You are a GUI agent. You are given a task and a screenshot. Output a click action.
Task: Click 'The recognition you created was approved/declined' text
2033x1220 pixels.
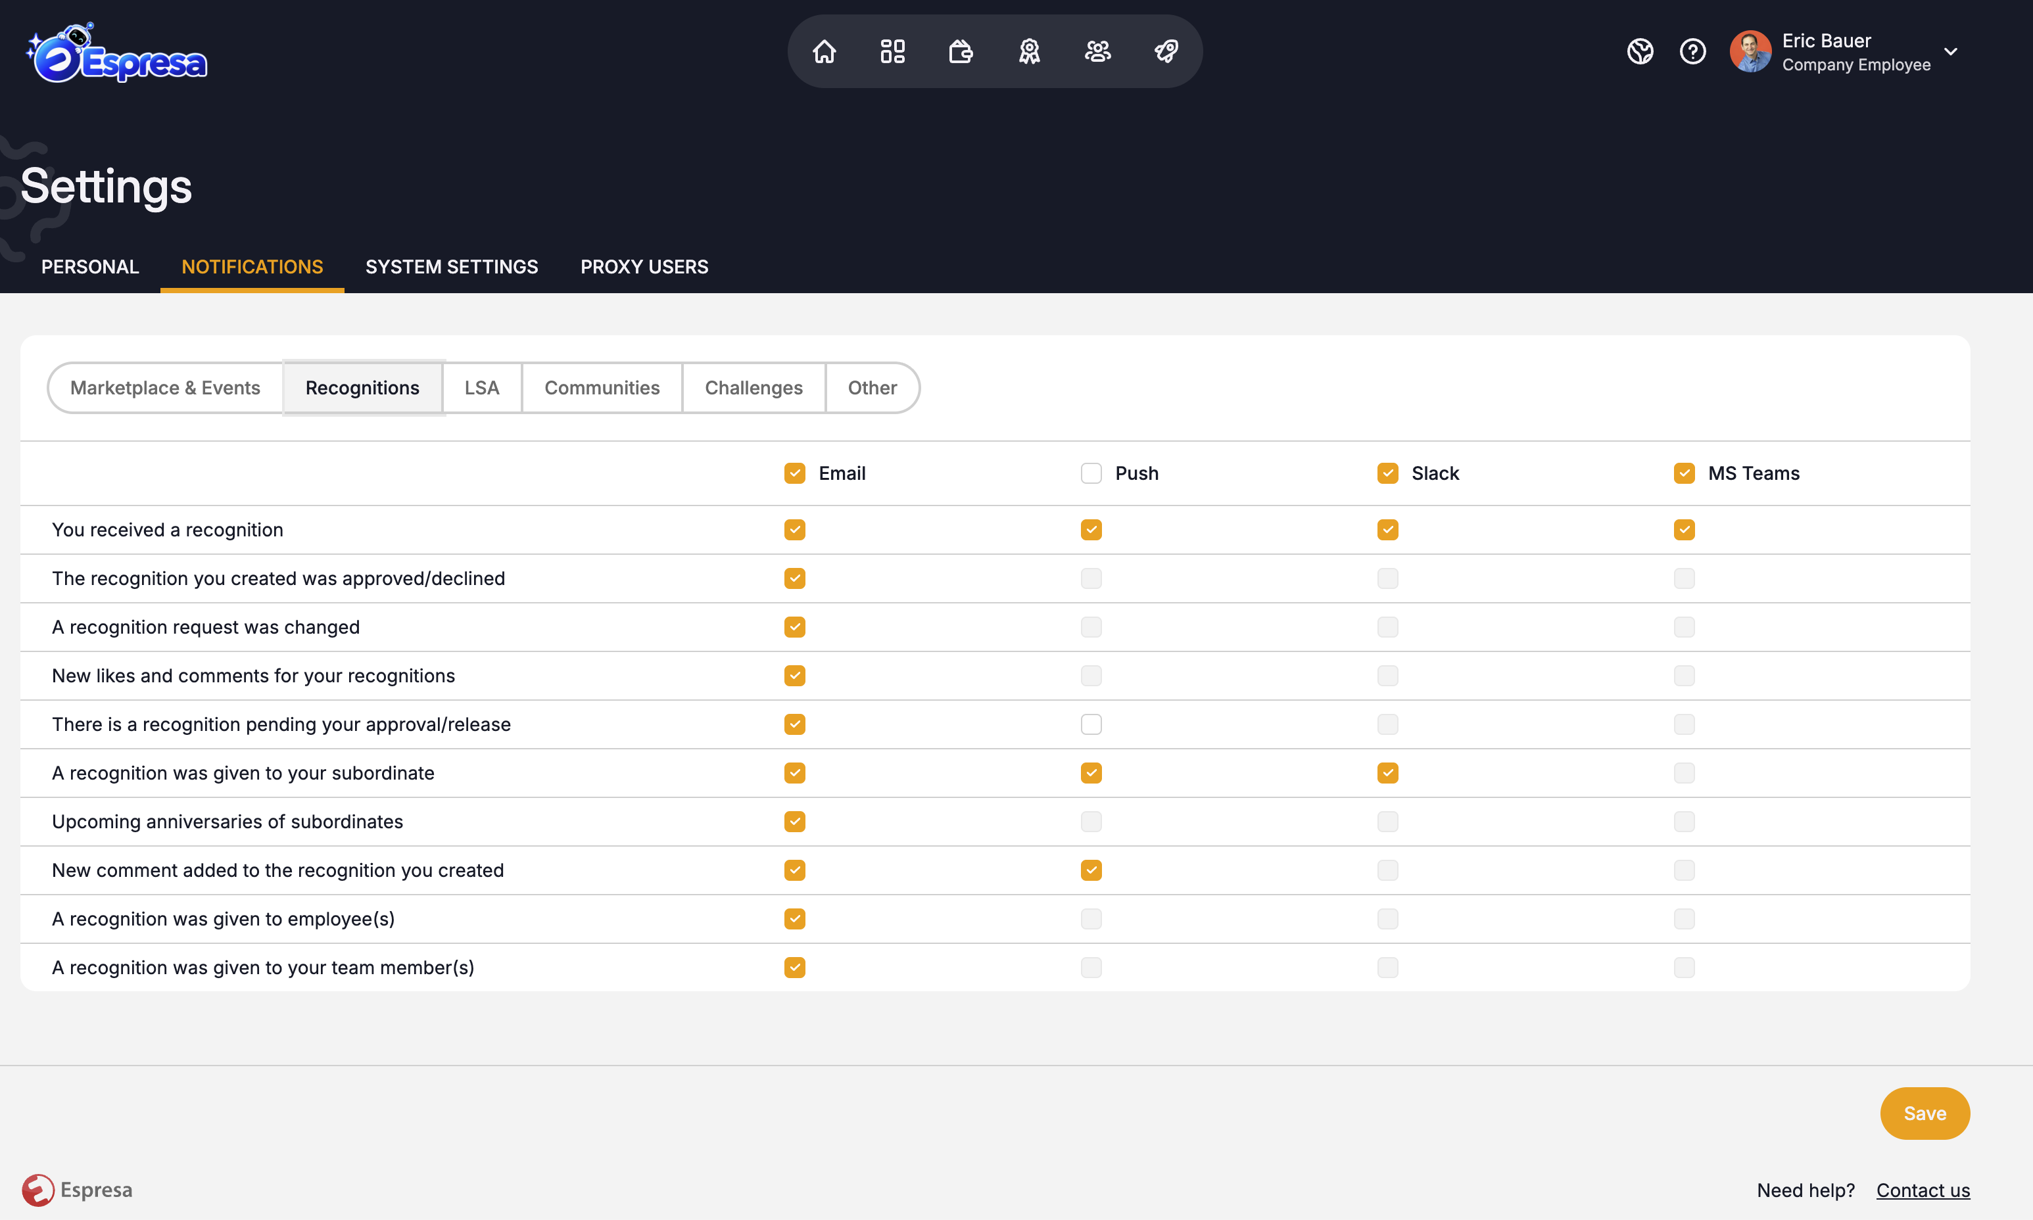(x=278, y=578)
